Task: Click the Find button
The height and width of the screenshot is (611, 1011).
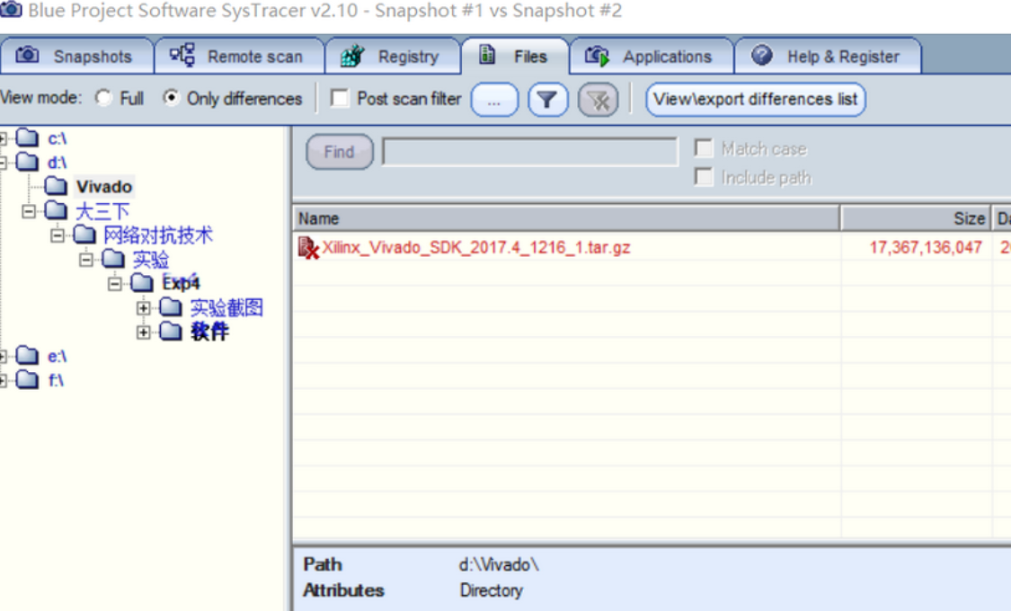Action: tap(339, 152)
